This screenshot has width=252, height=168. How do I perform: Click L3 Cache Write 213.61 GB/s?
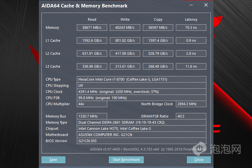coord(125,66)
